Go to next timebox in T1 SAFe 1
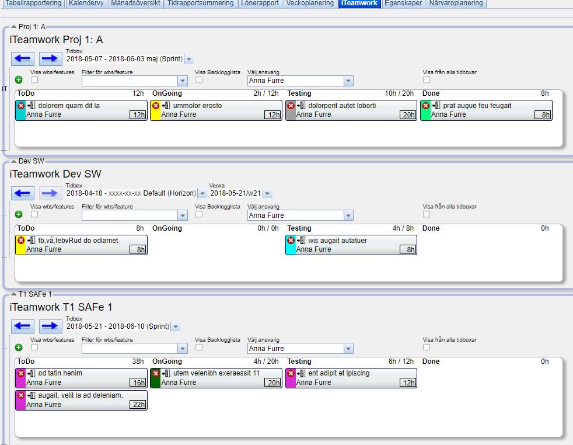Image resolution: width=573 pixels, height=445 pixels. pyautogui.click(x=50, y=326)
